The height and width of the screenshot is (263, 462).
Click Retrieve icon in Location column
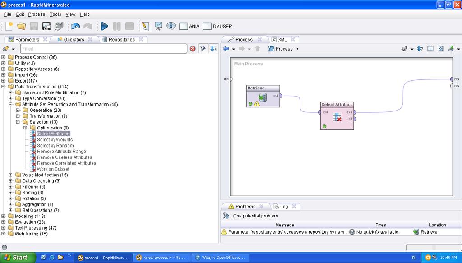[x=416, y=232]
